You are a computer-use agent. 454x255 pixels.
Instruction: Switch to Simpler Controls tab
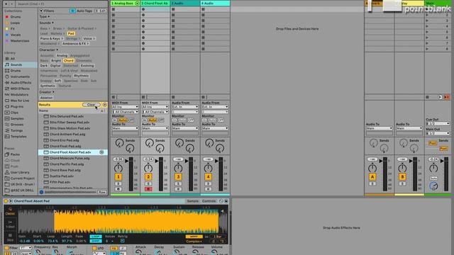tap(209, 201)
